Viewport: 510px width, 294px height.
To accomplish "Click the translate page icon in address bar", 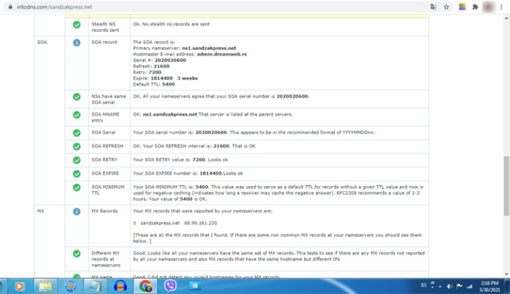I will (433, 7).
